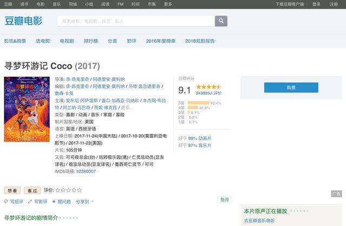Open the 更多 menu in top bar
The height and width of the screenshot is (226, 346).
168,4
